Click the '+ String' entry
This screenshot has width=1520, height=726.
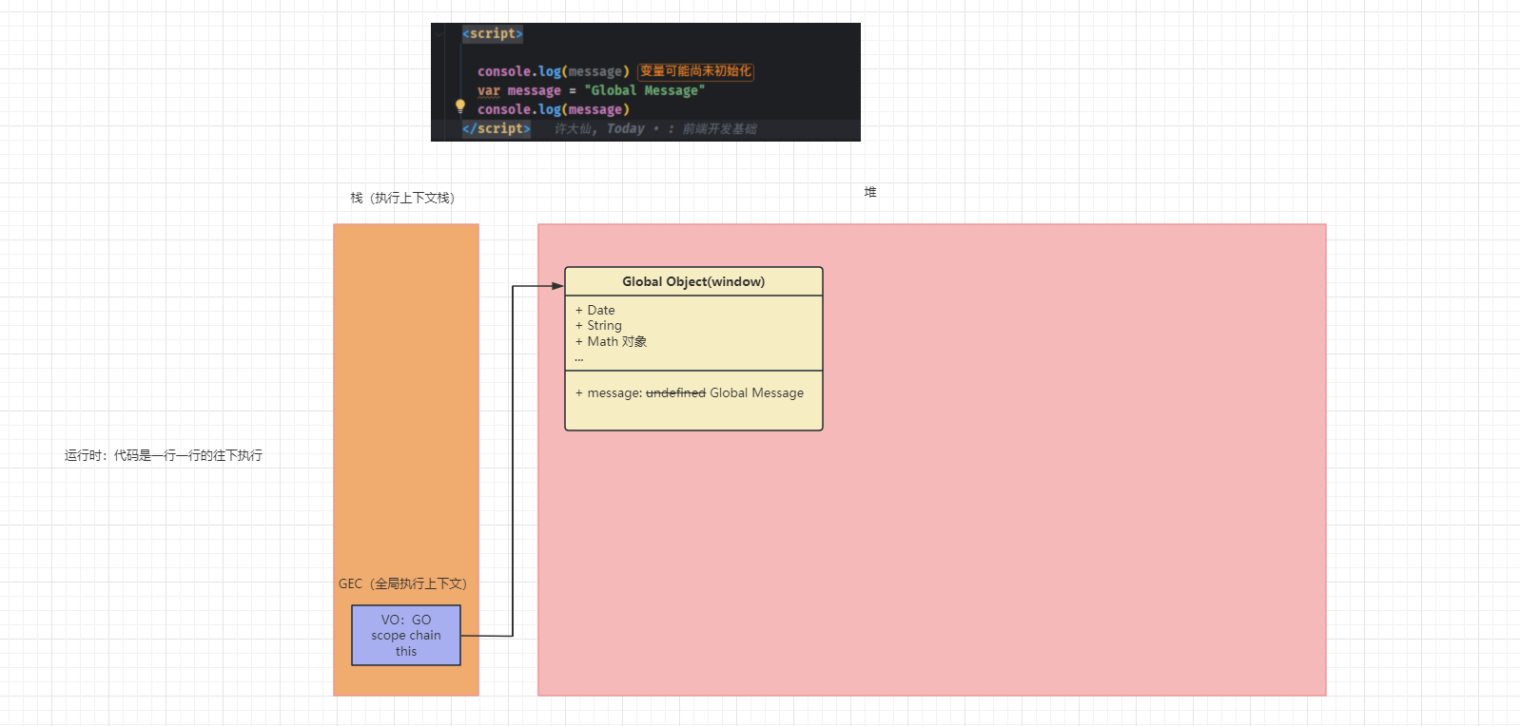coord(598,325)
